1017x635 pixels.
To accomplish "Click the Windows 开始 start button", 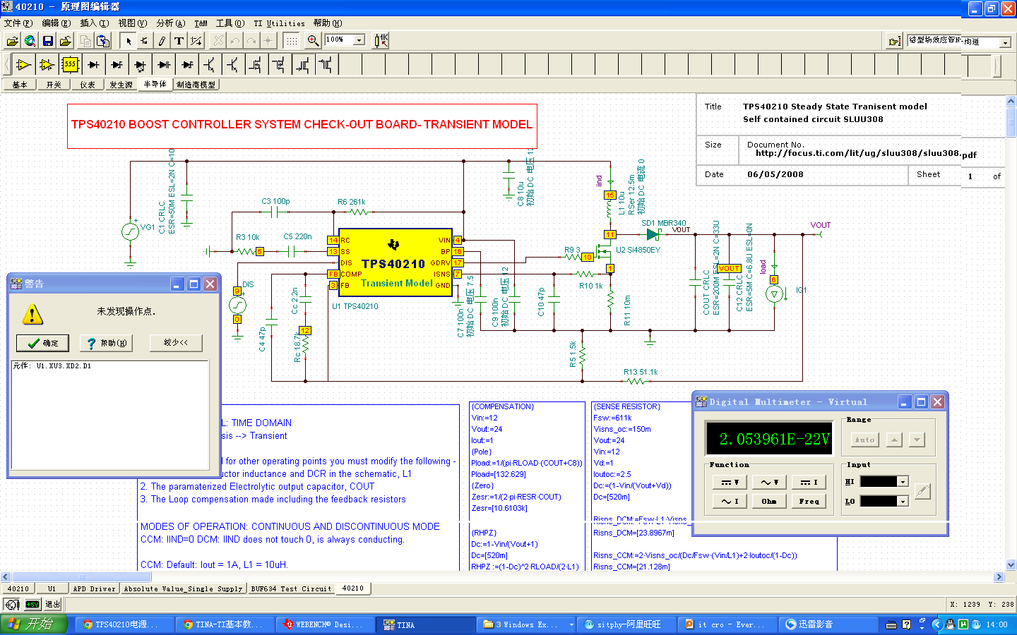I will pos(33,624).
